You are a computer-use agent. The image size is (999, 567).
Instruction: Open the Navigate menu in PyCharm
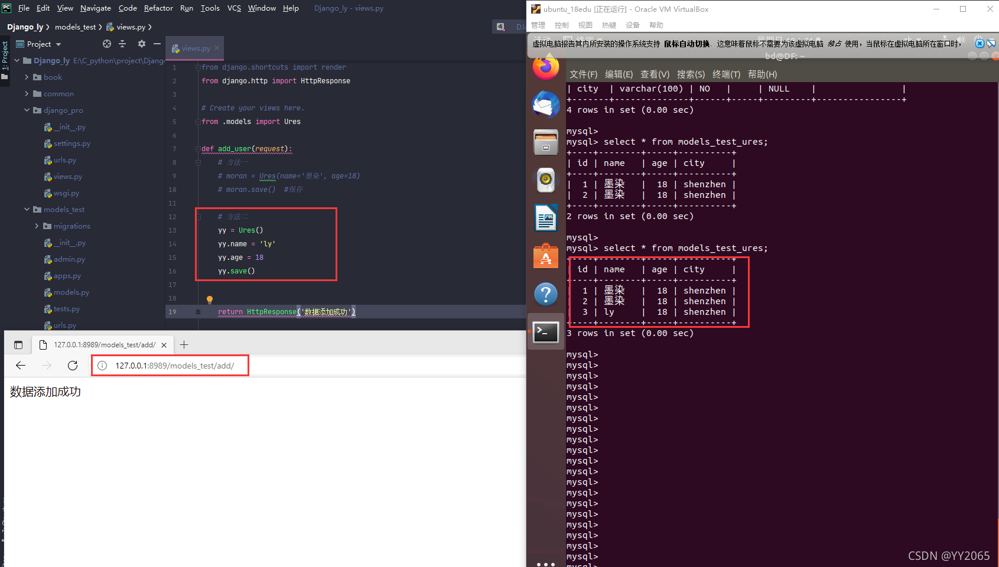(x=96, y=8)
